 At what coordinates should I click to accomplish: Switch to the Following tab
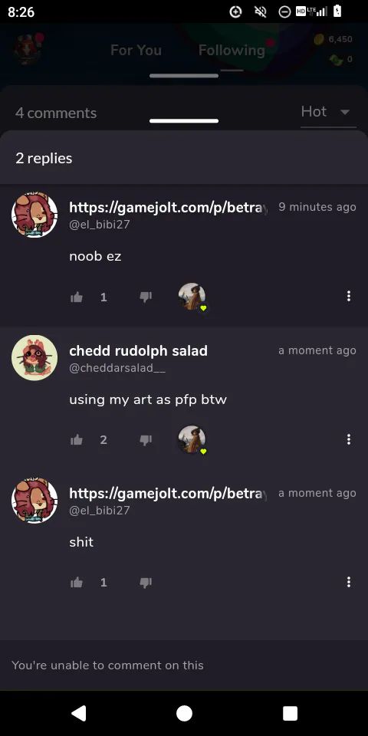232,51
